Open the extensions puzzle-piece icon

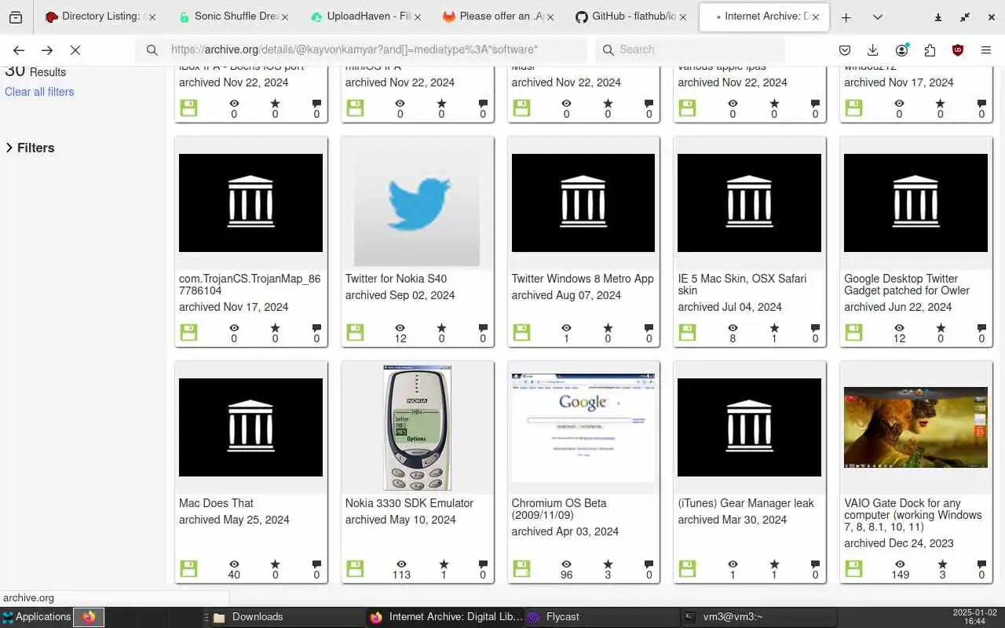930,50
